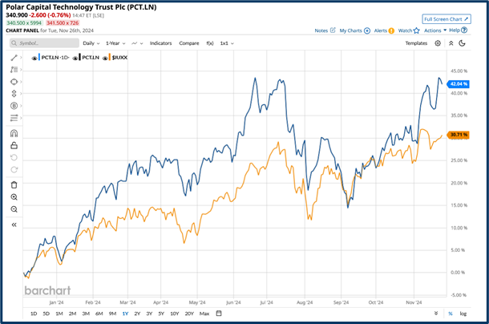Select the Max time range
This screenshot has width=489, height=324.
pos(204,314)
